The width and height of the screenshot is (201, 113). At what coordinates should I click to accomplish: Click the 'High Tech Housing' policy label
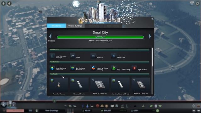[x=123, y=70]
